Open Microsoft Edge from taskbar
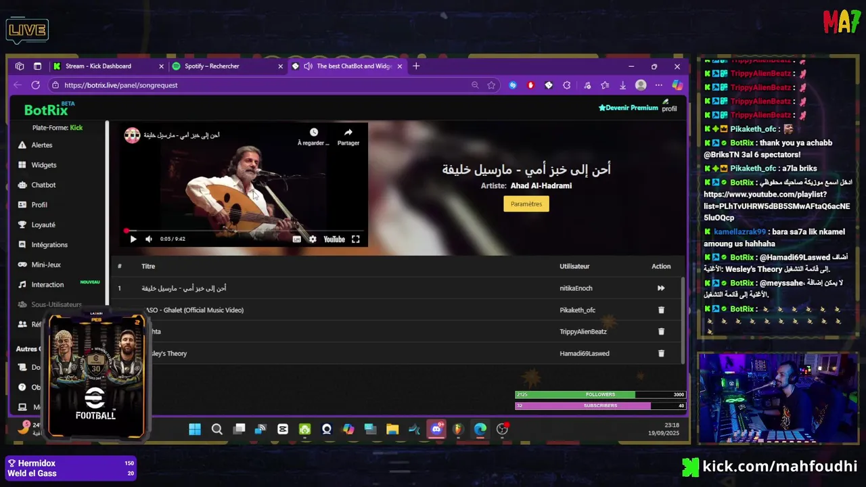Screen dimensions: 866x487 480,429
